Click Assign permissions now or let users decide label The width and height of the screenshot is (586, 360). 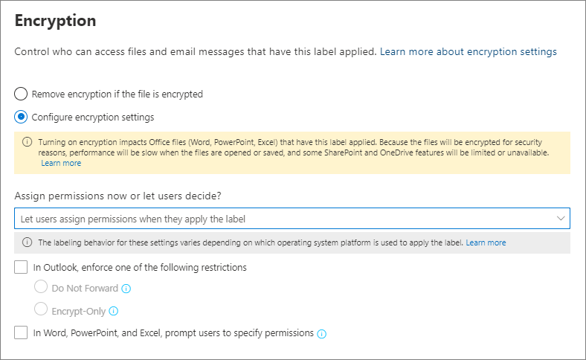(x=117, y=196)
